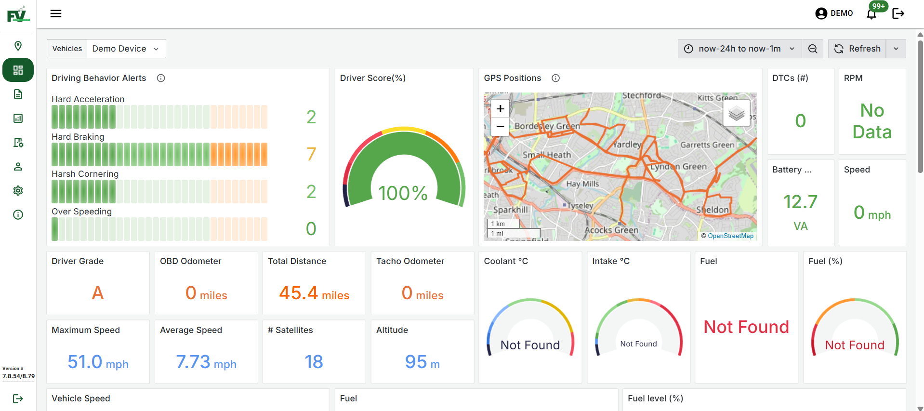
Task: Open the time range picker dropdown
Action: pos(739,49)
